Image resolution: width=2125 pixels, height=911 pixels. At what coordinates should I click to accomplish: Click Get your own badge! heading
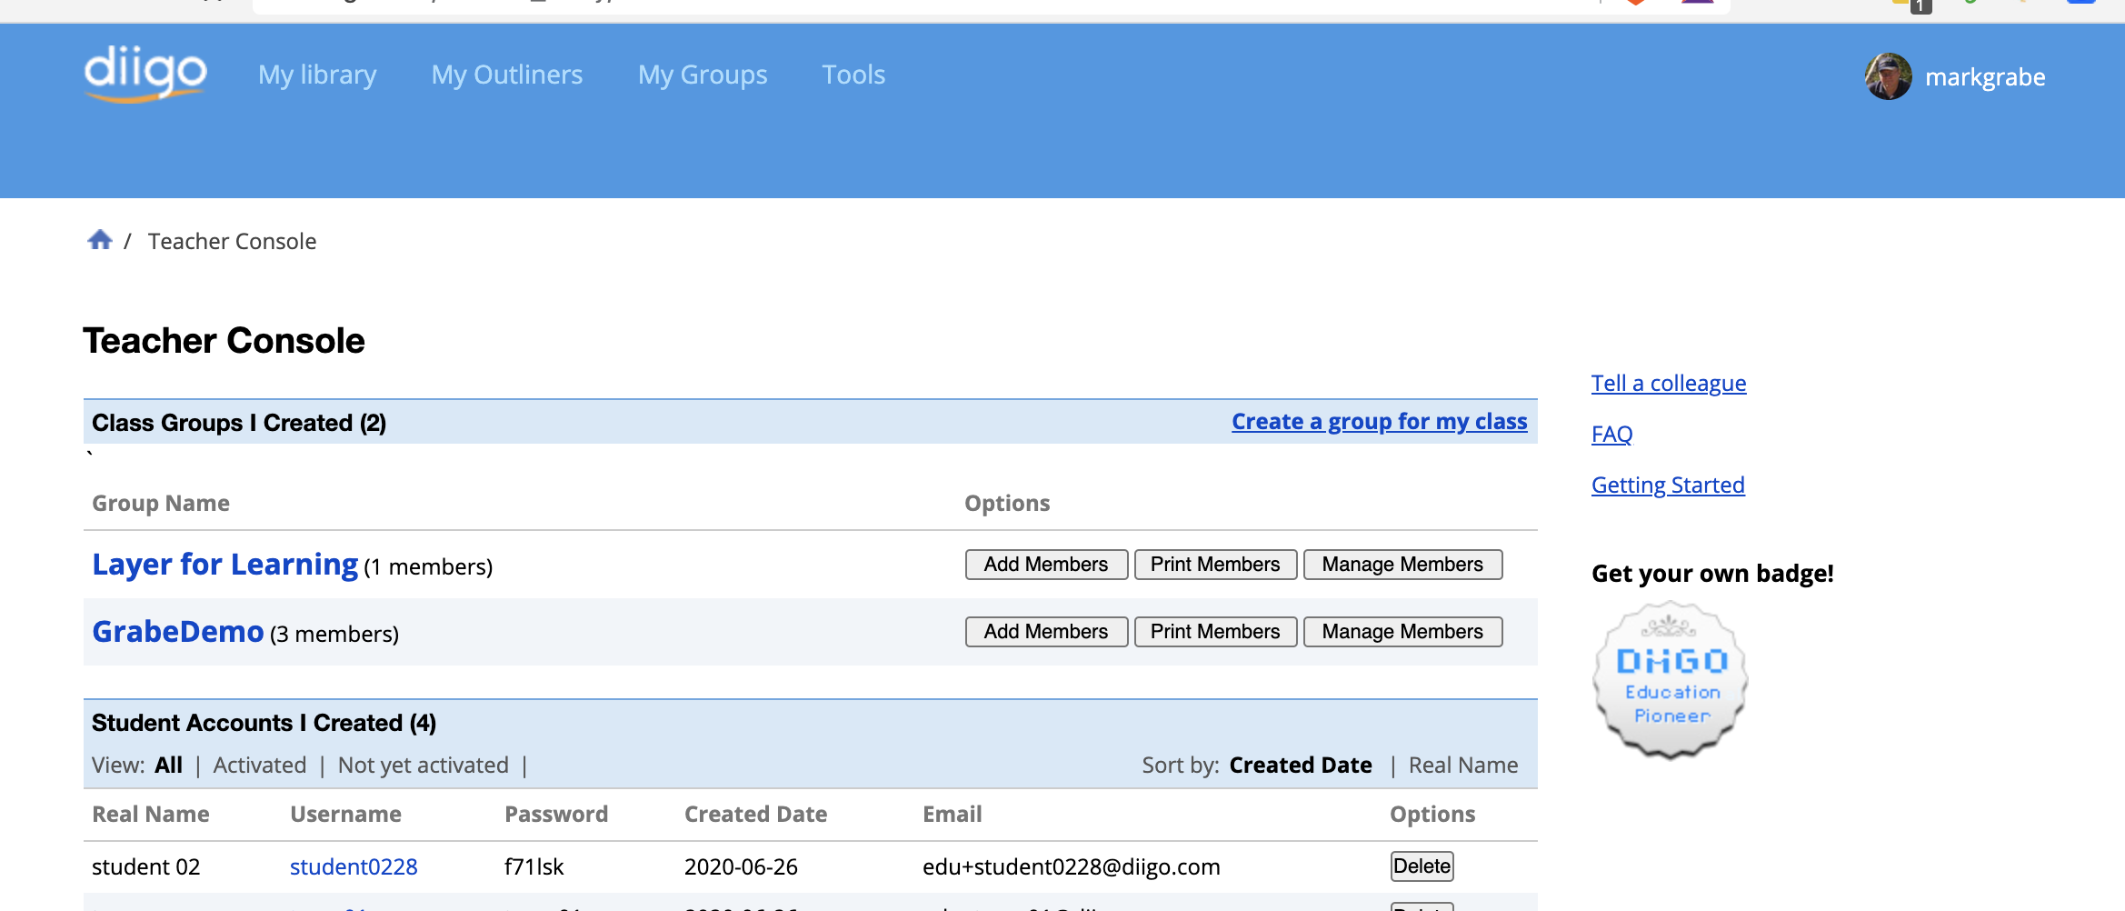tap(1712, 574)
